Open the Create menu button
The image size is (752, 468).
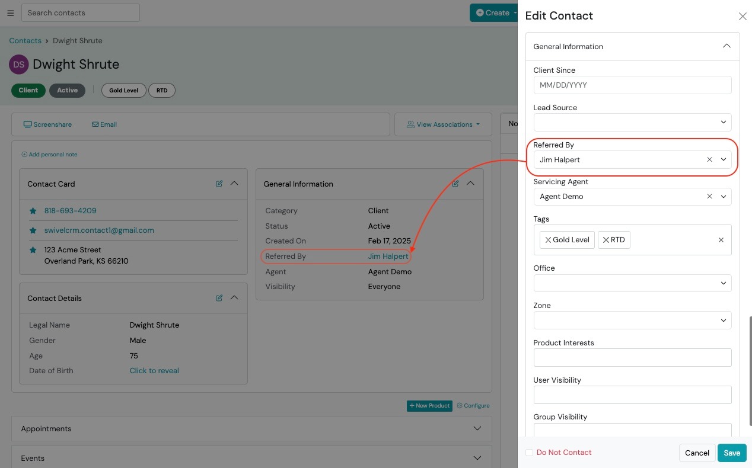point(493,13)
